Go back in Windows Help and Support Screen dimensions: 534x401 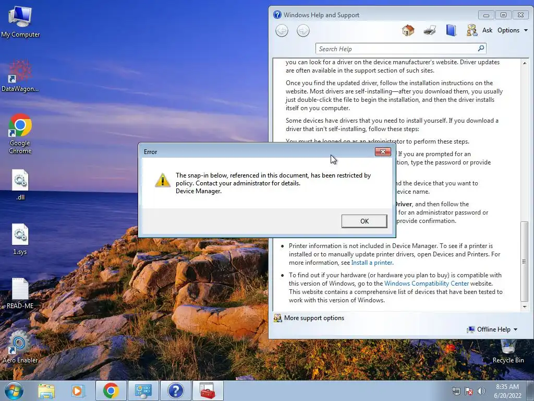[x=282, y=31]
